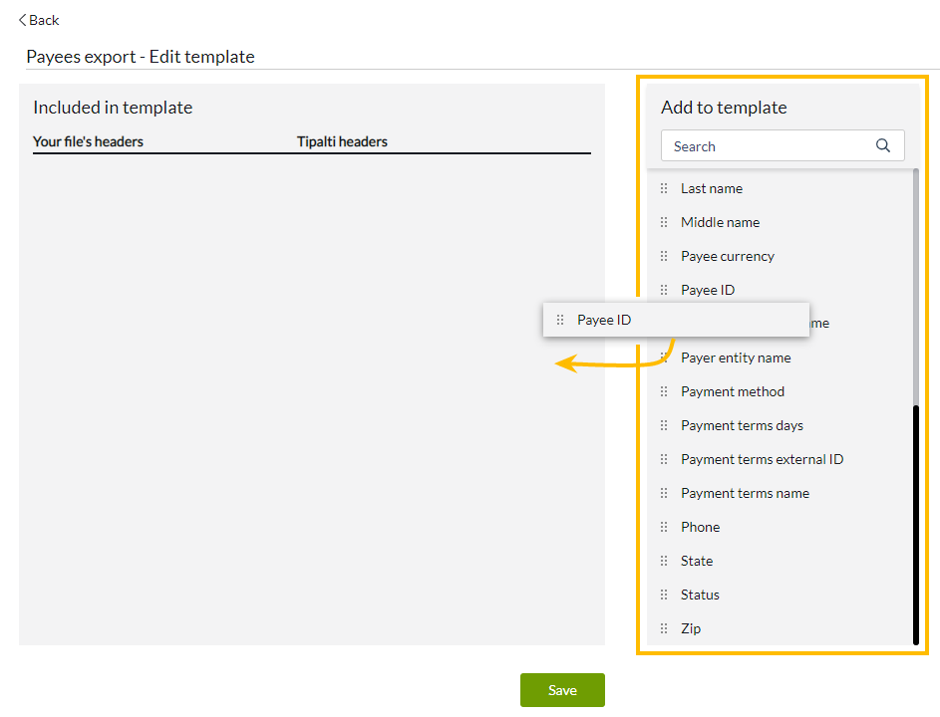Click the Your file's headers column heading

click(88, 141)
